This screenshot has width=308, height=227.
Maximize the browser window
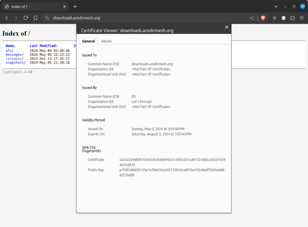tap(294, 6)
